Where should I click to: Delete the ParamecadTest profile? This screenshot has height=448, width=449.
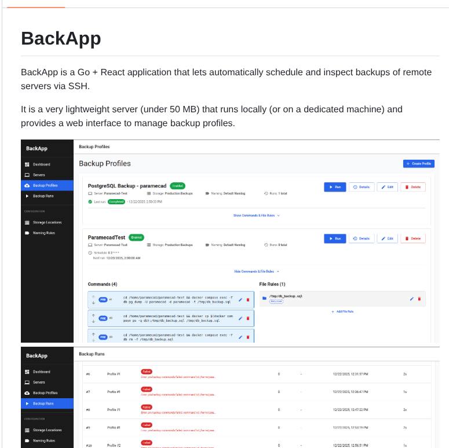point(413,238)
